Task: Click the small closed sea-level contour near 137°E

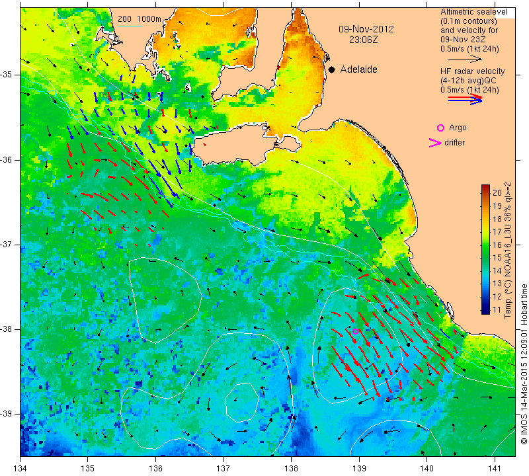Action: [x=242, y=403]
